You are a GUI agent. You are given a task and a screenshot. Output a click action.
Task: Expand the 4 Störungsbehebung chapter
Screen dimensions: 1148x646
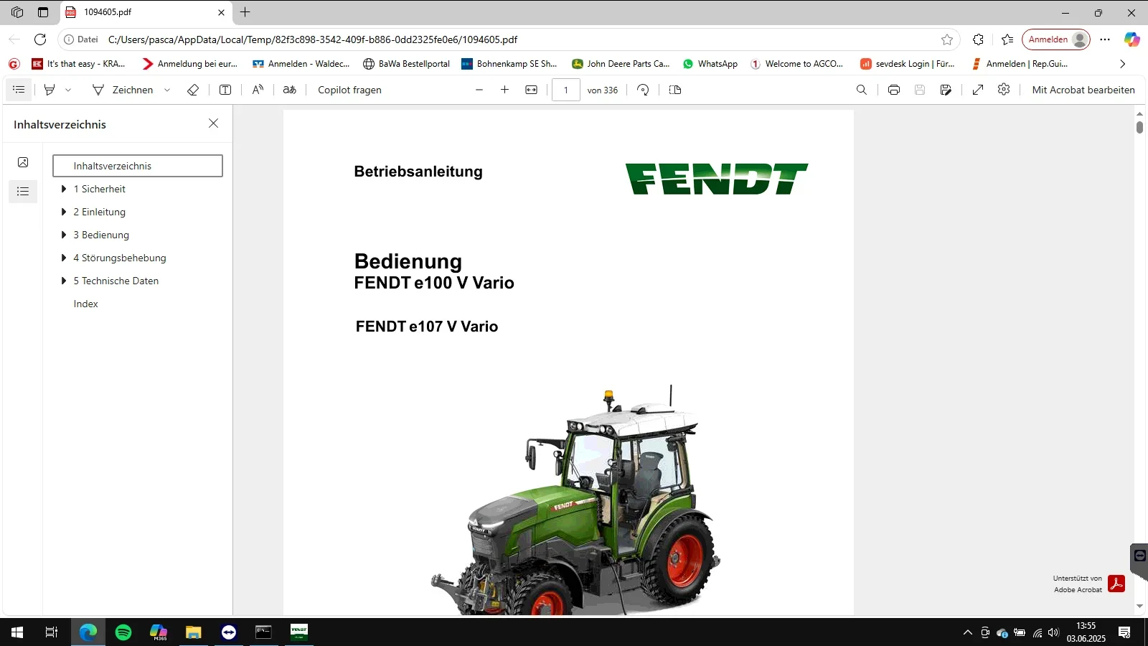(x=64, y=258)
